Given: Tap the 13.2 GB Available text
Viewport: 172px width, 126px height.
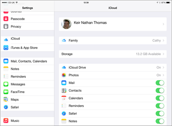Looking at the screenshot, I should tap(148, 54).
